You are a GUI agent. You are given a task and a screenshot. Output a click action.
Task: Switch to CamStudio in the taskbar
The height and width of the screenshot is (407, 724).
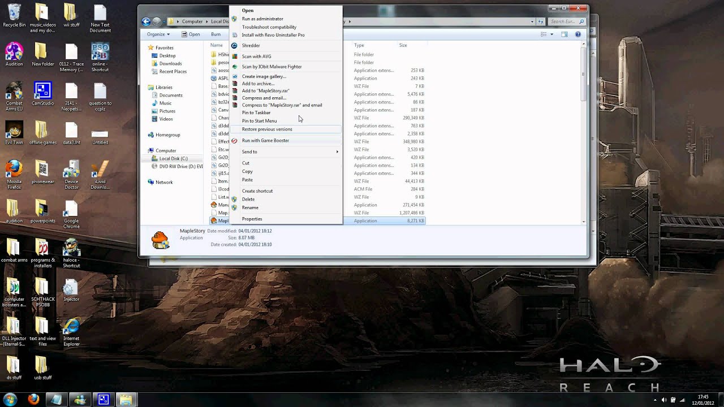103,399
